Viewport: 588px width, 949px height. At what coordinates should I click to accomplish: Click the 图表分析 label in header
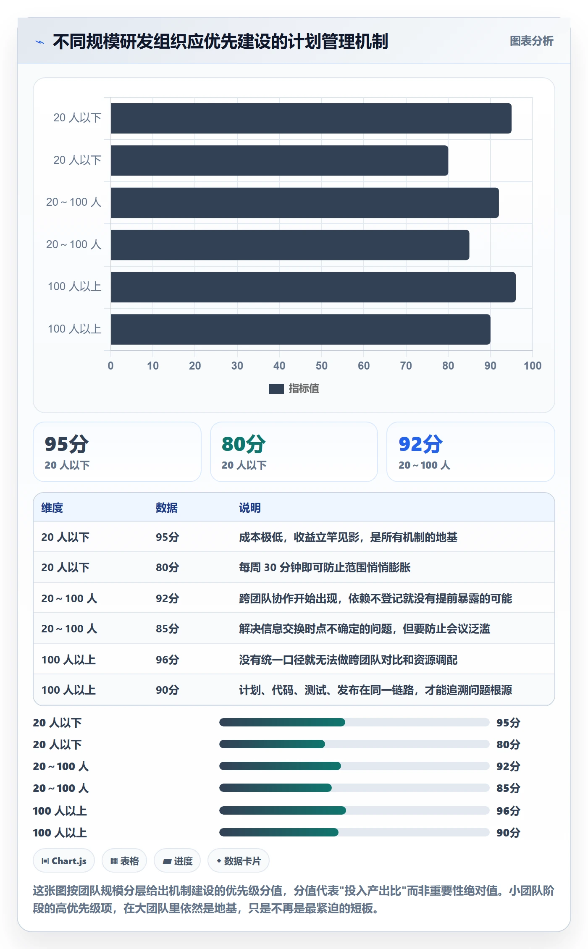point(531,41)
